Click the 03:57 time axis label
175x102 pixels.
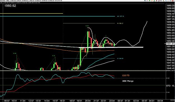[x=144, y=101]
